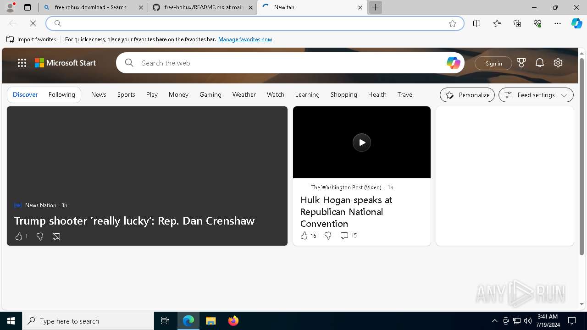The height and width of the screenshot is (330, 587).
Task: Click Import favorites
Action: (31, 39)
